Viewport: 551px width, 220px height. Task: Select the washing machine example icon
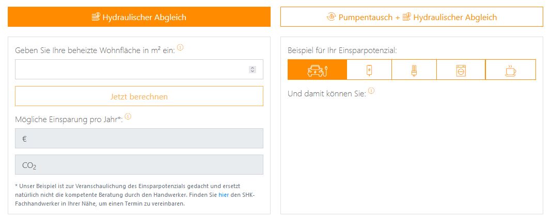(x=461, y=70)
